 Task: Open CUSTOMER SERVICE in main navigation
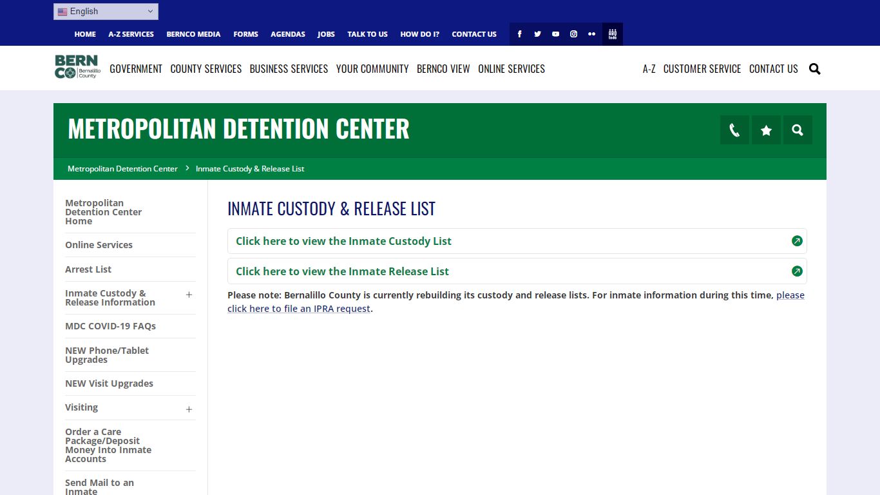tap(702, 69)
